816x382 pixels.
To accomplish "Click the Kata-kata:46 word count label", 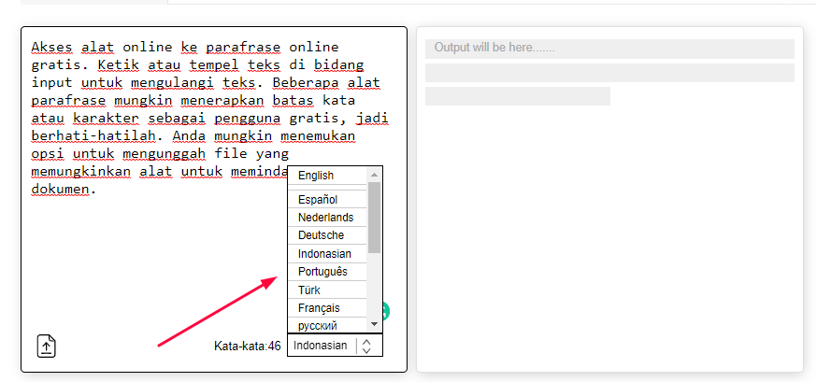I will pos(247,347).
